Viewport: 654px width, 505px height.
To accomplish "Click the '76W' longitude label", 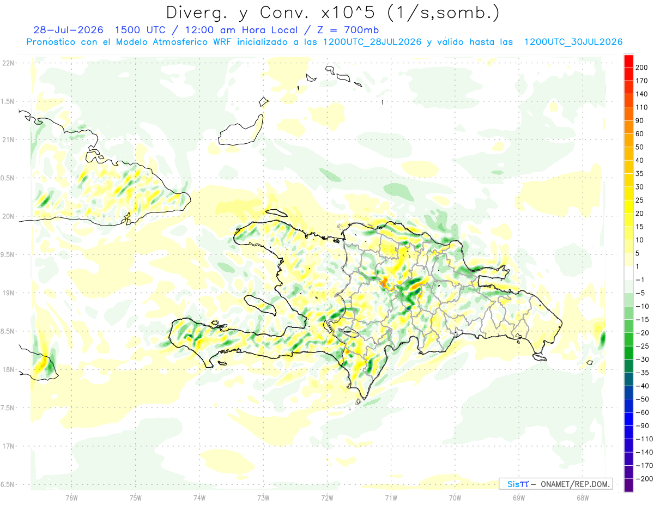I will point(71,497).
